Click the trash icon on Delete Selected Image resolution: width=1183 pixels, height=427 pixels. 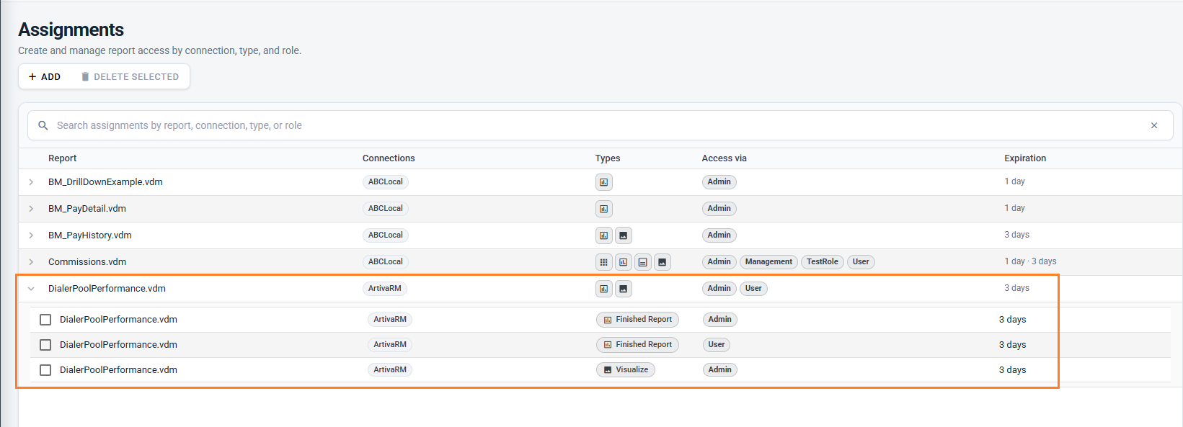[85, 76]
